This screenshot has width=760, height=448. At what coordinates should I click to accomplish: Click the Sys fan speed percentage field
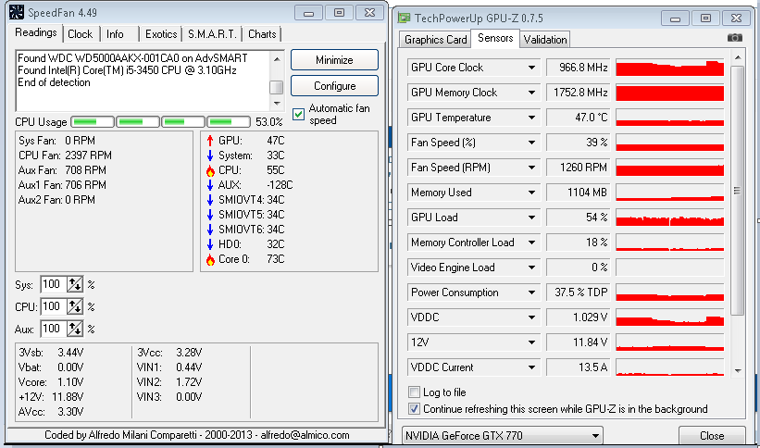pos(54,284)
